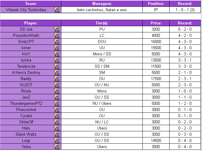
Task: Click player name ThundergamesPT2
Action: pyautogui.click(x=26, y=103)
